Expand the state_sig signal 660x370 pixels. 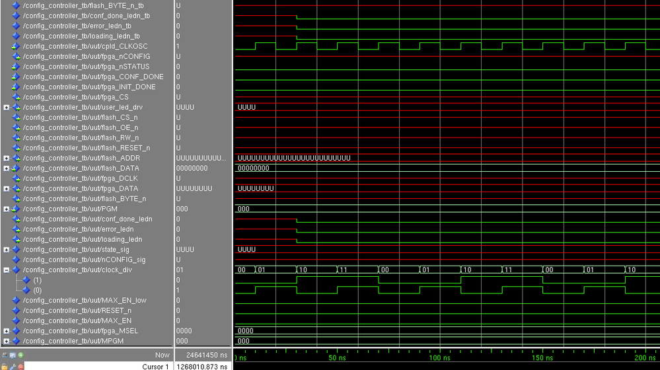[x=7, y=250]
